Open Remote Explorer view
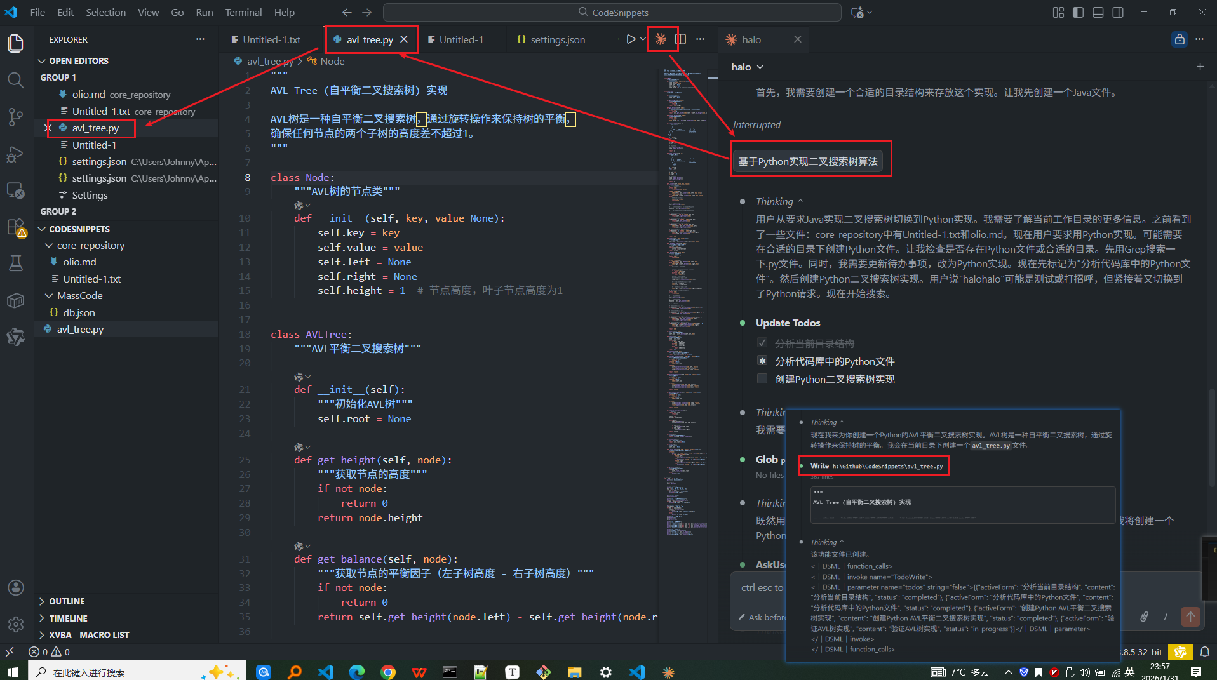Viewport: 1217px width, 680px height. [x=16, y=190]
